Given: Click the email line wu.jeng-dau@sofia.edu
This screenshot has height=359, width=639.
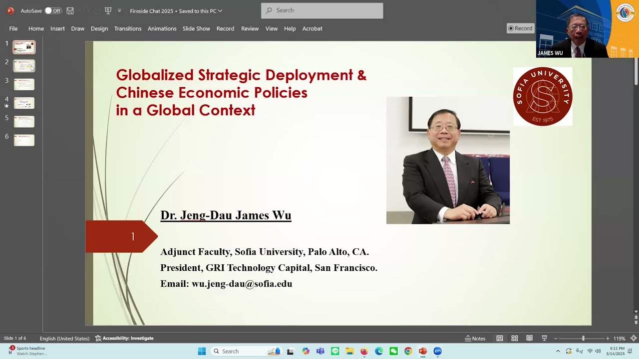Looking at the screenshot, I should (x=226, y=284).
